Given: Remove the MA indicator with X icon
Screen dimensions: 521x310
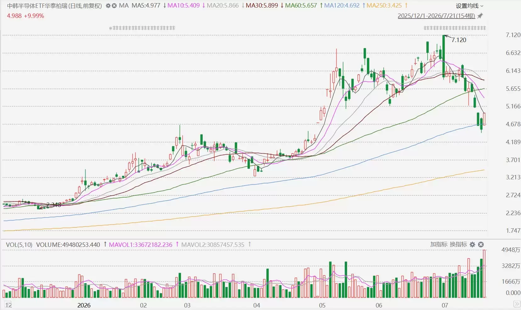Looking at the screenshot, I should pyautogui.click(x=114, y=6).
